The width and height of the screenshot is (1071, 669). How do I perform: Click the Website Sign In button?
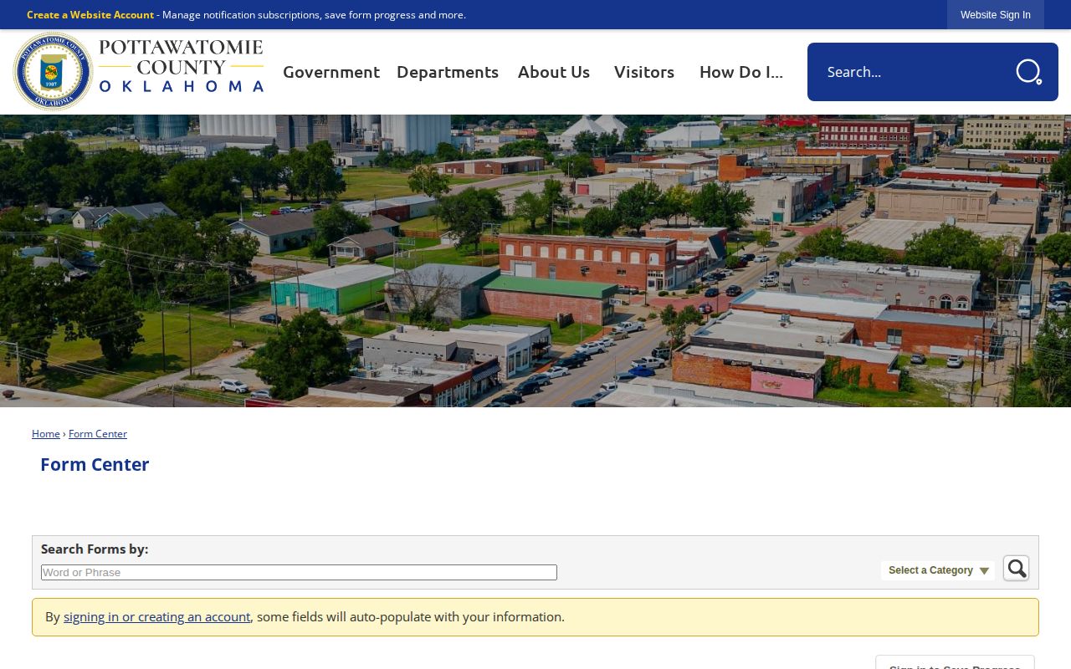996,15
